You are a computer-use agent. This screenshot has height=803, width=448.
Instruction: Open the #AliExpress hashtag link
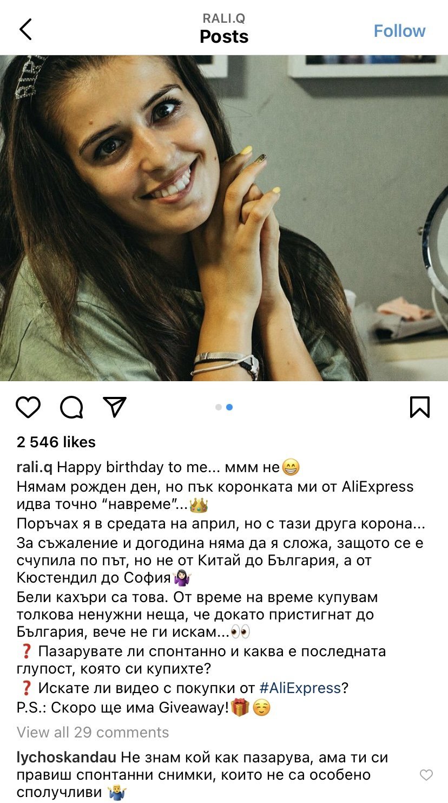[300, 688]
